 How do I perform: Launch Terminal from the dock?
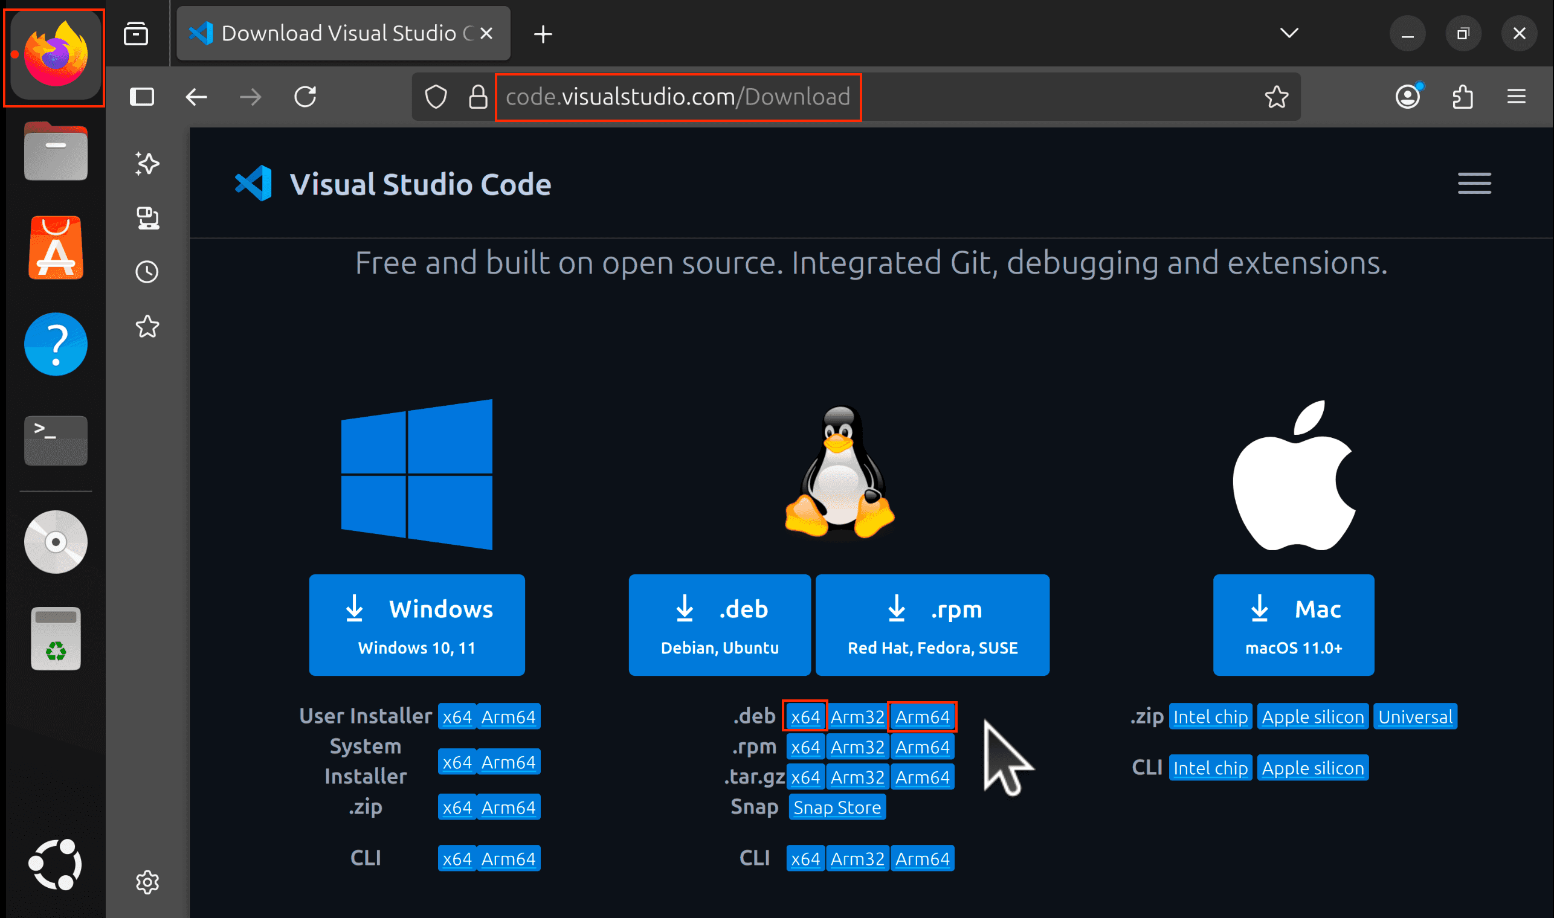click(56, 440)
